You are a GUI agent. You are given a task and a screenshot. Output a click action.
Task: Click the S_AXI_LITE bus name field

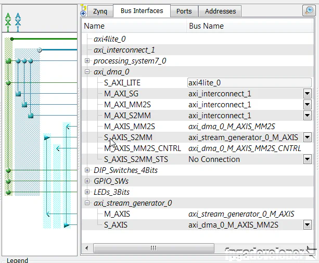tap(249, 82)
